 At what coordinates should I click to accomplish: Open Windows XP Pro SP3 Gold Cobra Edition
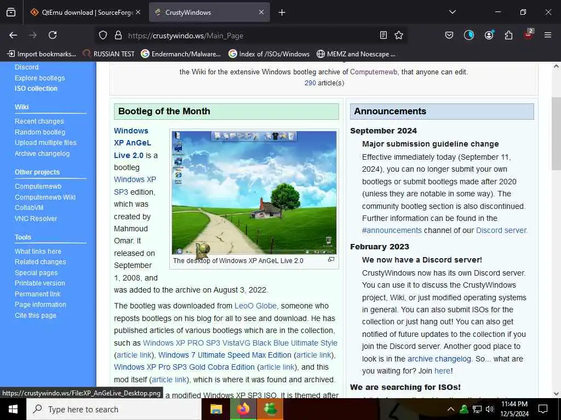pos(184,367)
